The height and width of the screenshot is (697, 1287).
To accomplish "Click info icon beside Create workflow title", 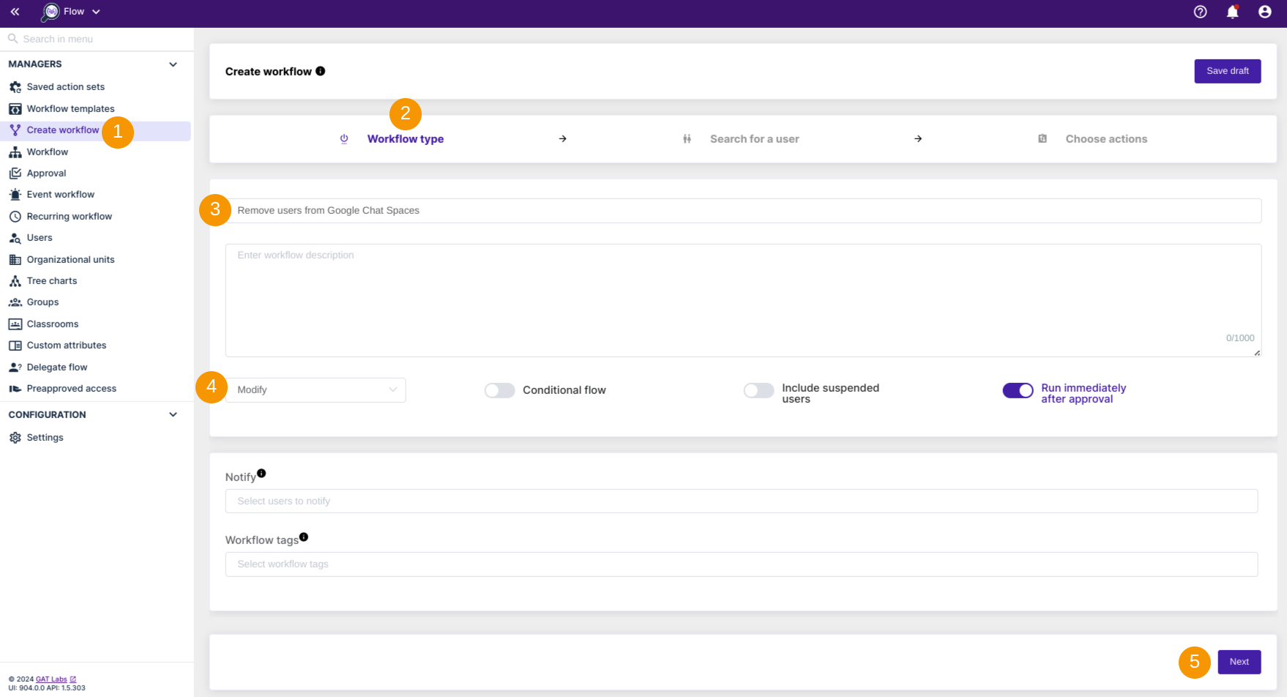I will pos(321,71).
